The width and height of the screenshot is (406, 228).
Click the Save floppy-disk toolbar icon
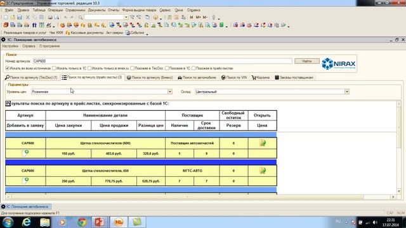(x=20, y=17)
